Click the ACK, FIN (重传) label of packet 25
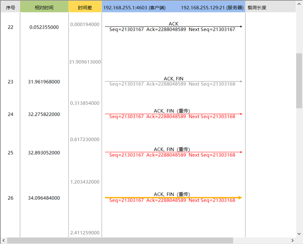 pos(172,149)
